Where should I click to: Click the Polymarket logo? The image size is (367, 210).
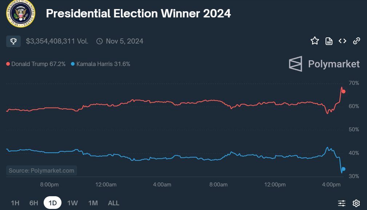click(x=324, y=64)
